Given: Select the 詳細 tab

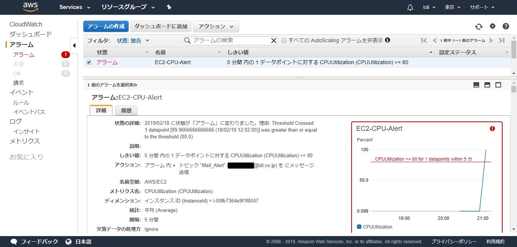Looking at the screenshot, I should 101,110.
